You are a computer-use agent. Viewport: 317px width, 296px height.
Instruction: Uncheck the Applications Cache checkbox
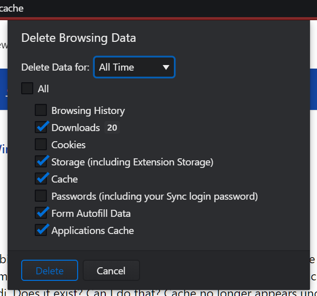click(41, 230)
